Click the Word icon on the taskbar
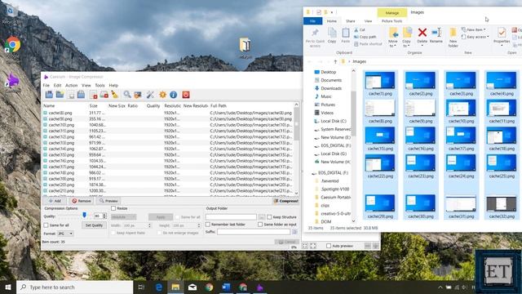 226,287
